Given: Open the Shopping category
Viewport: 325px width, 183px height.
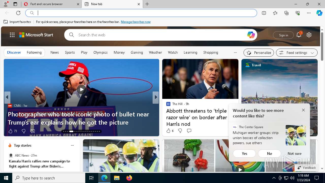Looking at the screenshot, I should pos(210,52).
